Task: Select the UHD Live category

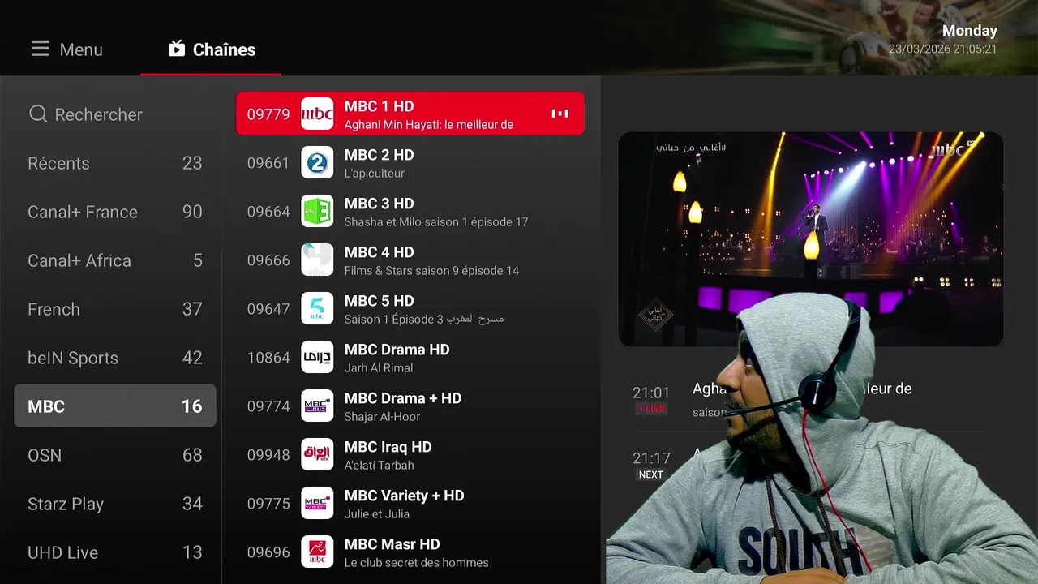Action: pyautogui.click(x=115, y=552)
